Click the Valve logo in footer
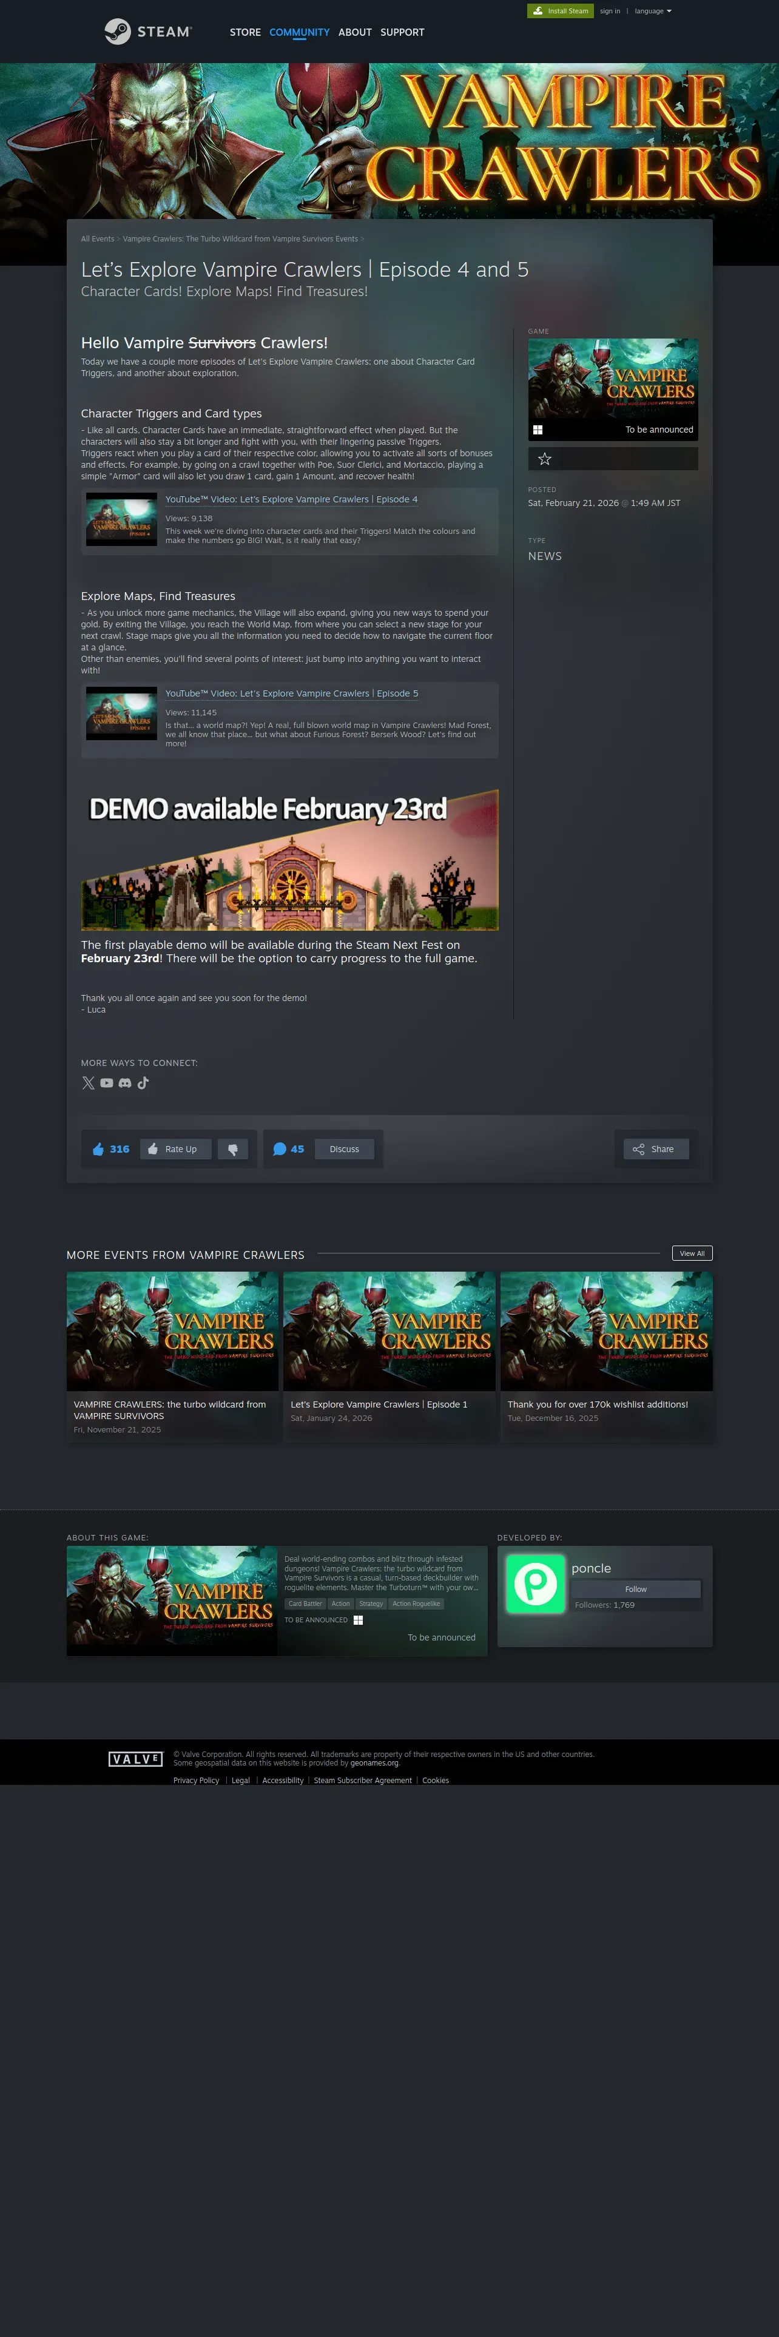The image size is (779, 2337). click(x=135, y=1759)
